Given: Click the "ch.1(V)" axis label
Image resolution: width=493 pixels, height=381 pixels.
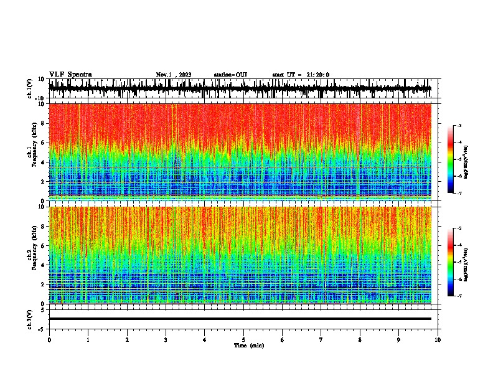Looking at the screenshot, I should (31, 88).
